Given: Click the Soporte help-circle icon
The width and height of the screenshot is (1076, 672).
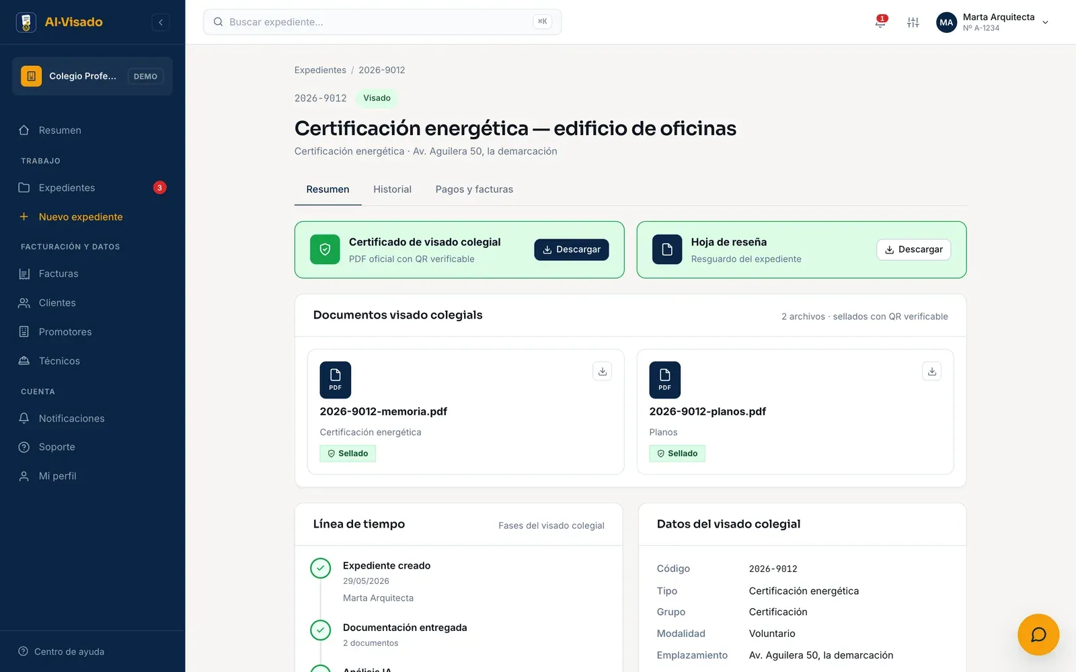Looking at the screenshot, I should 24,447.
